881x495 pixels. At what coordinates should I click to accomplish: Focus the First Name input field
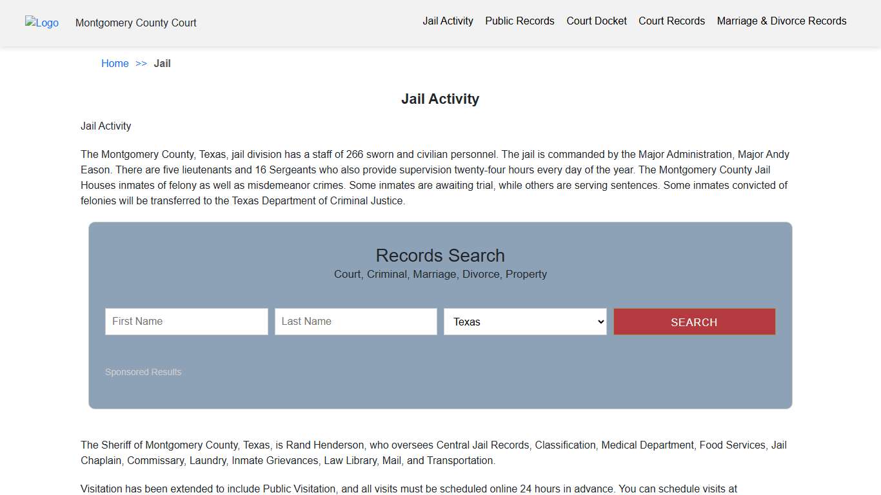[186, 321]
